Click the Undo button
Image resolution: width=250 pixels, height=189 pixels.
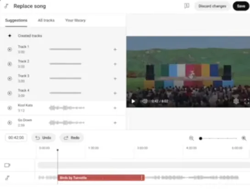pyautogui.click(x=44, y=138)
